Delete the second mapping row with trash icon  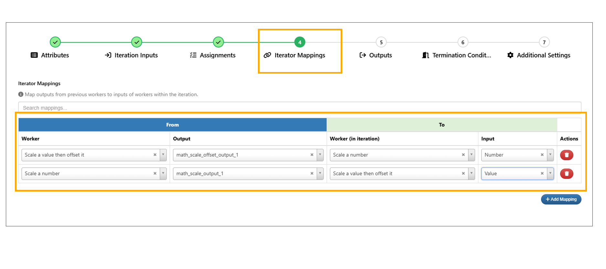[x=566, y=174]
